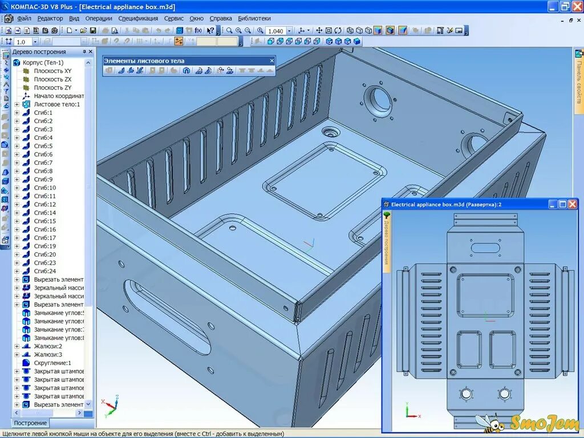Toggle the grid display icon
This screenshot has height=438, width=584.
(139, 40)
